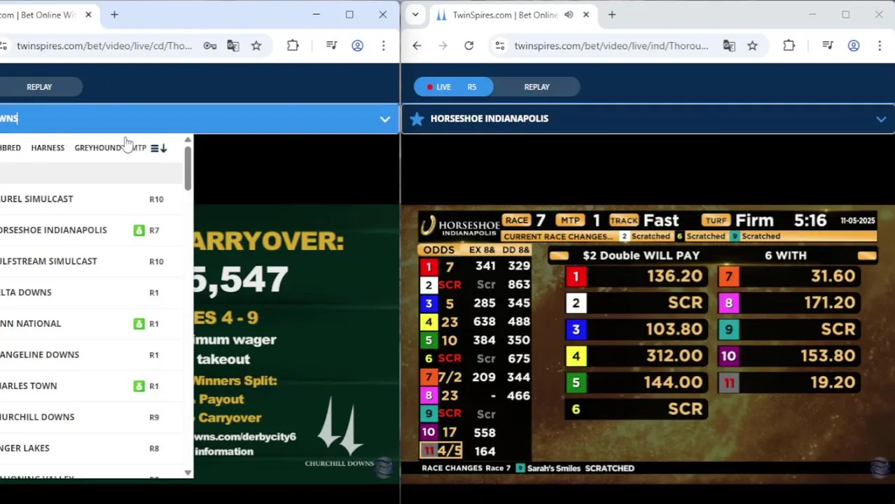Open extensions puzzle icon in left window
Image resolution: width=895 pixels, height=504 pixels.
tap(293, 45)
